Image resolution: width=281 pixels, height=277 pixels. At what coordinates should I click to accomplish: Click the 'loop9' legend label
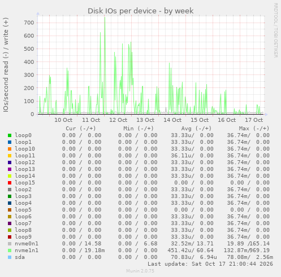pos(23,237)
